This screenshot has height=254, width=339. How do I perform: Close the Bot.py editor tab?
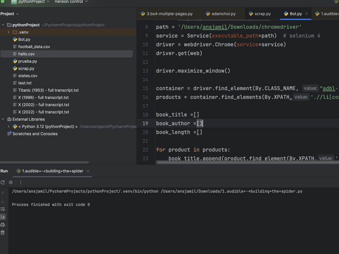point(306,14)
